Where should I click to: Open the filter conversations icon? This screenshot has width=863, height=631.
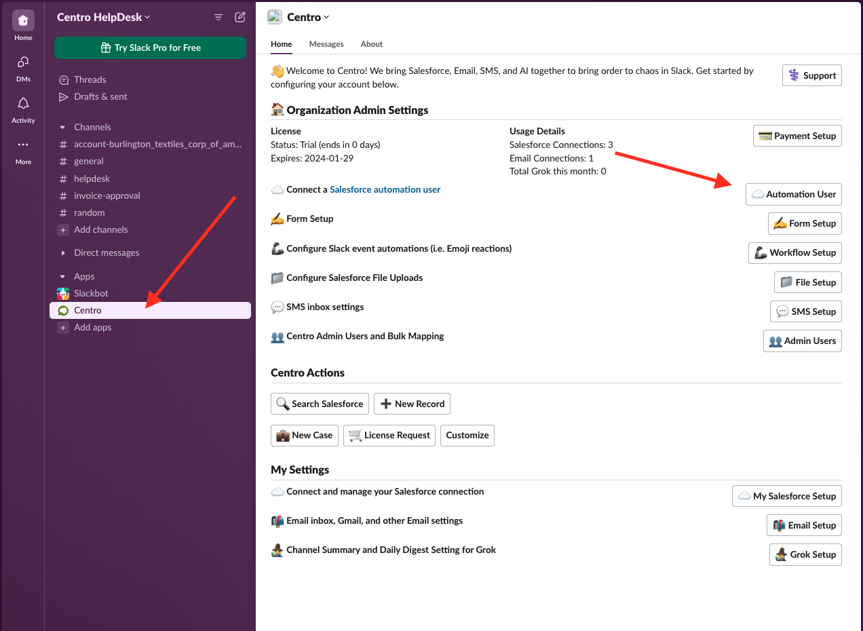[x=218, y=17]
